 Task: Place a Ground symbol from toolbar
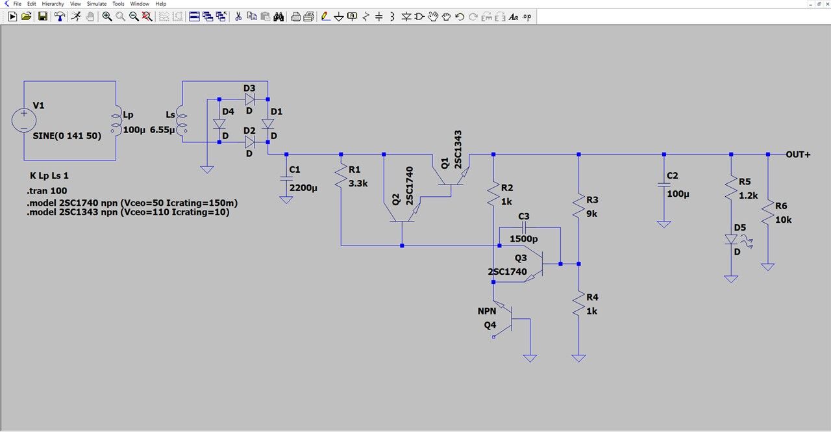(339, 16)
